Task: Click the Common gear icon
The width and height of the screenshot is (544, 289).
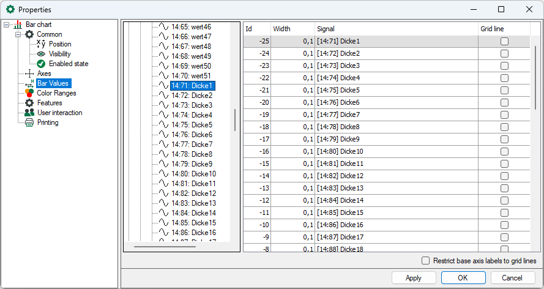Action: pos(29,34)
